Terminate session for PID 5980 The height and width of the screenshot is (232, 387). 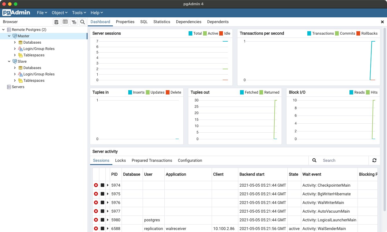point(96,220)
